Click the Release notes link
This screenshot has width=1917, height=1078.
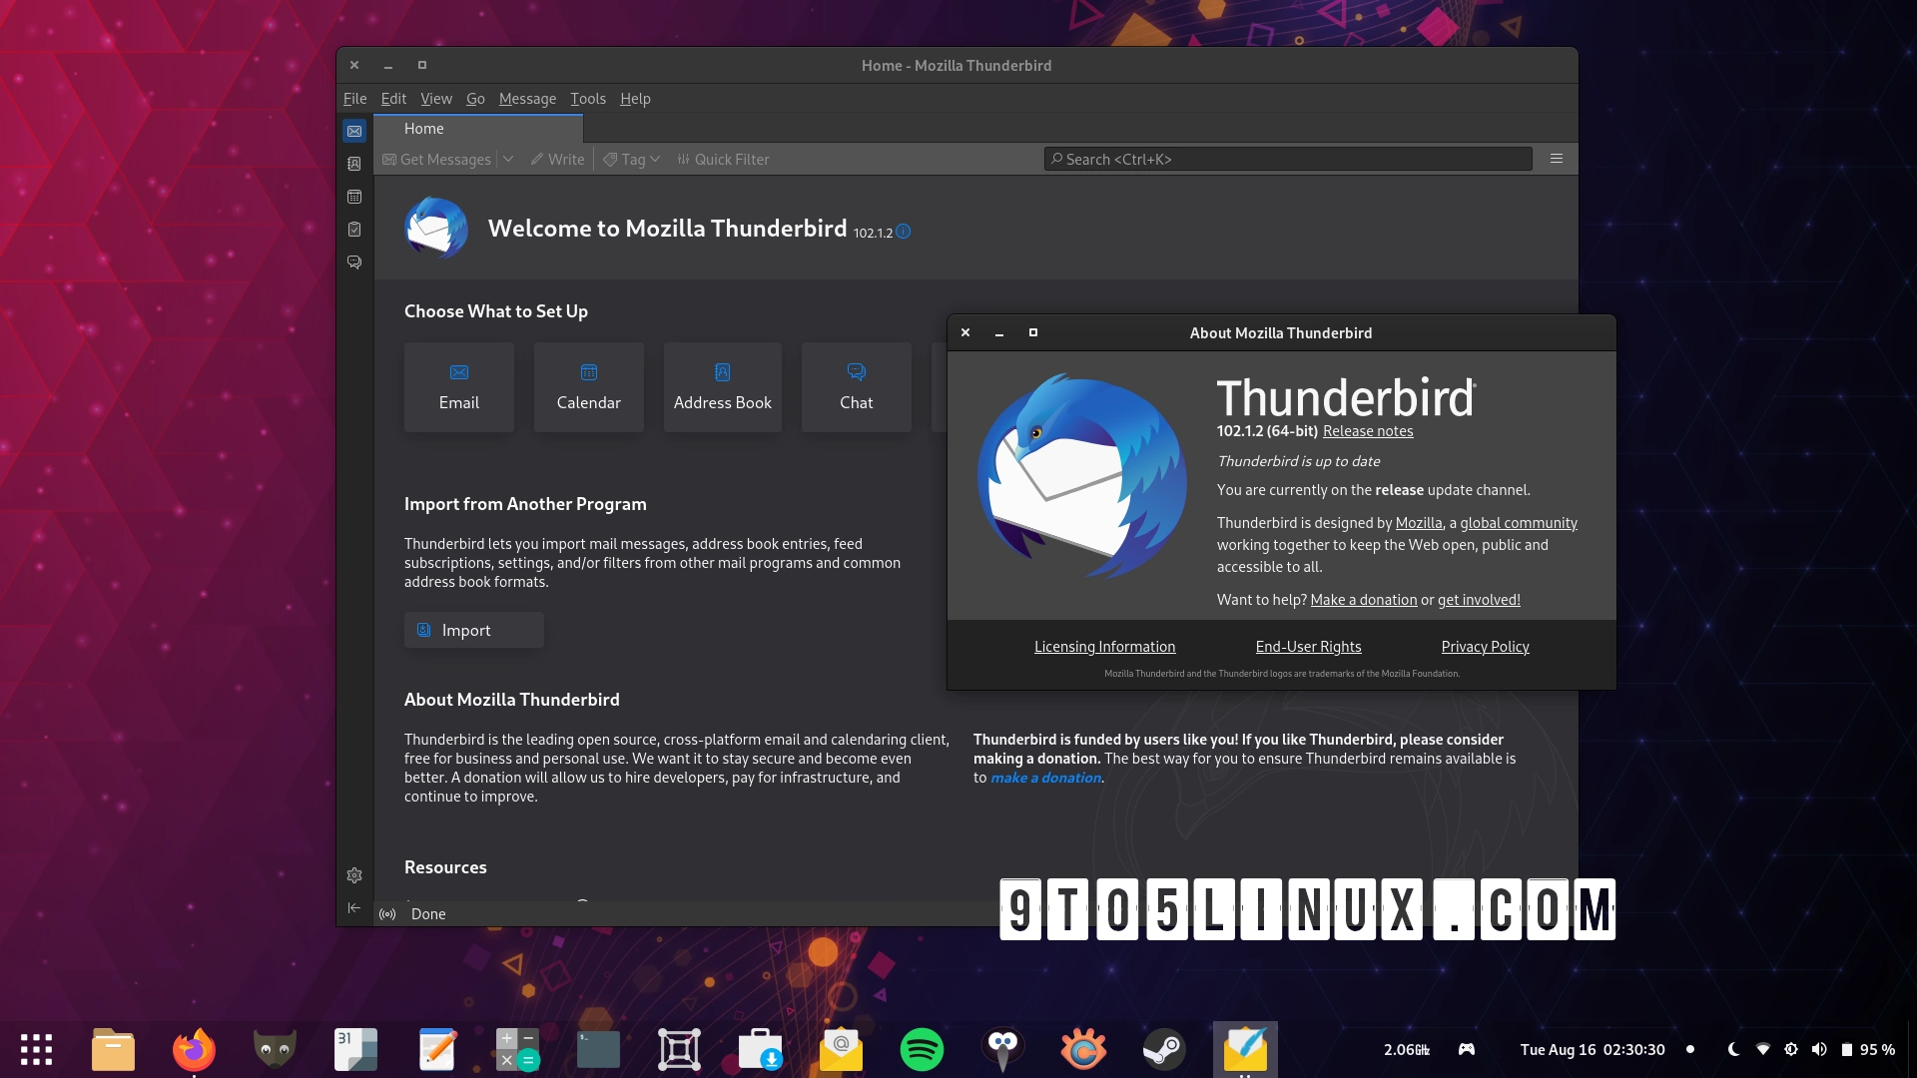tap(1367, 431)
